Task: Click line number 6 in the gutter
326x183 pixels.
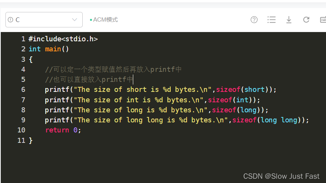Action: [23, 90]
